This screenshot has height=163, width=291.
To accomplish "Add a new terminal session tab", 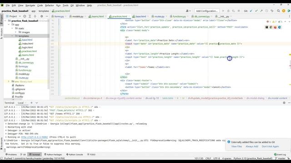I will 31,103.
